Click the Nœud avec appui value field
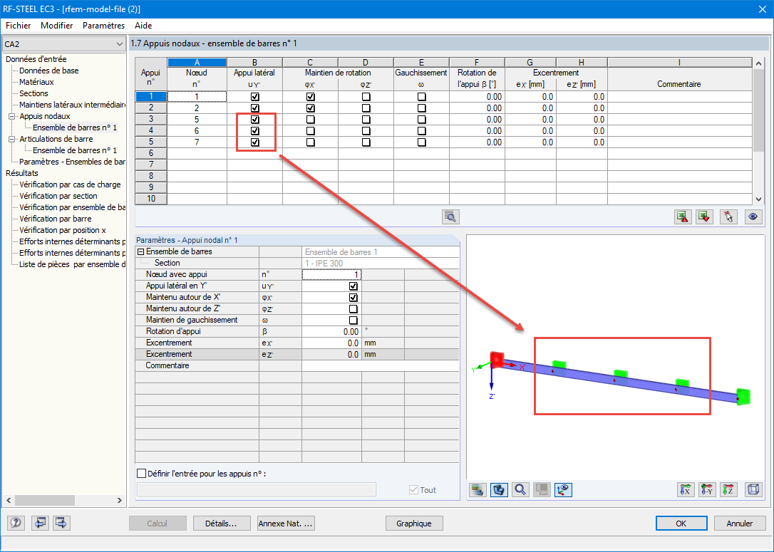The width and height of the screenshot is (774, 552). point(331,275)
